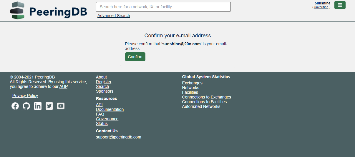
Task: Click the unverified status link
Action: point(321,7)
